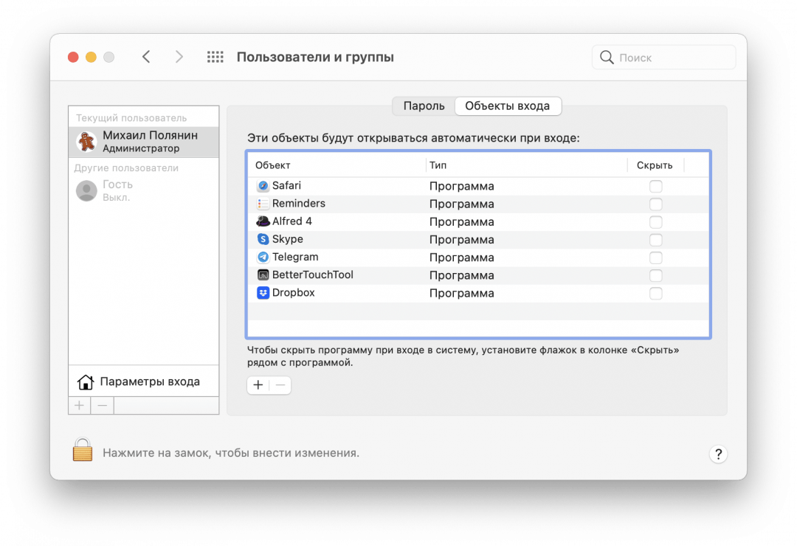Screen dimensions: 797x546
Task: Click the Alfred 4 icon
Action: point(263,221)
